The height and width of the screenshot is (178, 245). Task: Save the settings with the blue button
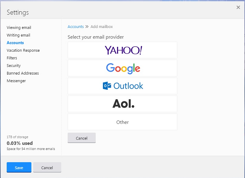pos(19,168)
